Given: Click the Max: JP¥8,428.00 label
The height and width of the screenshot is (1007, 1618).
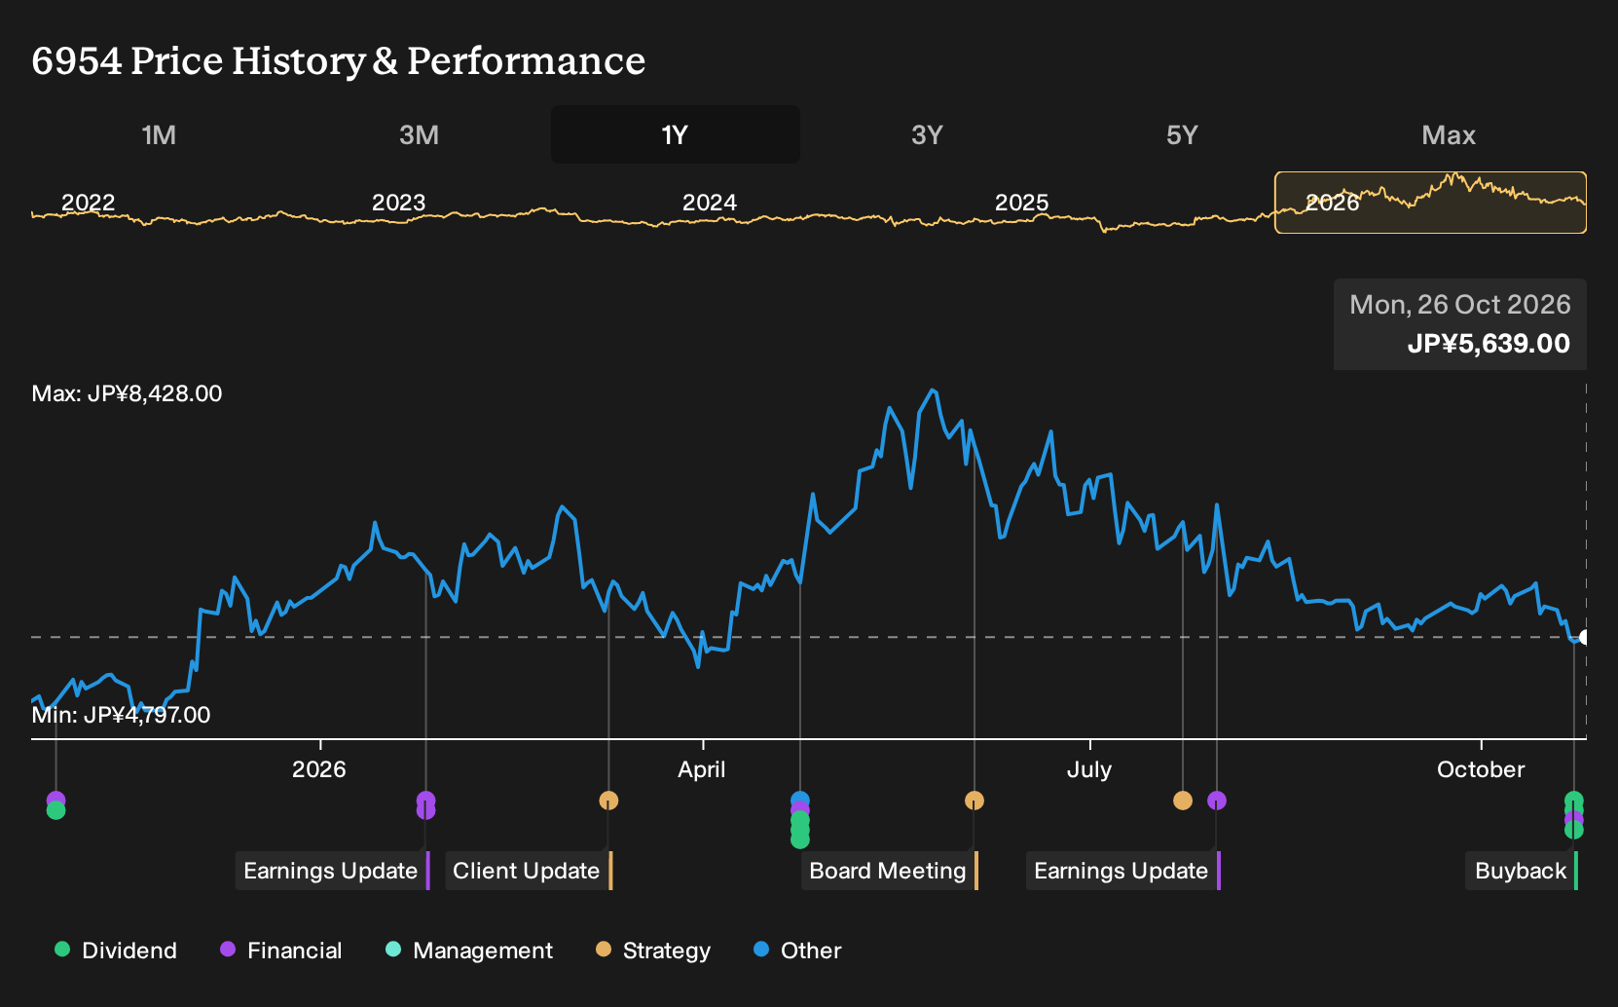Looking at the screenshot, I should pos(127,393).
